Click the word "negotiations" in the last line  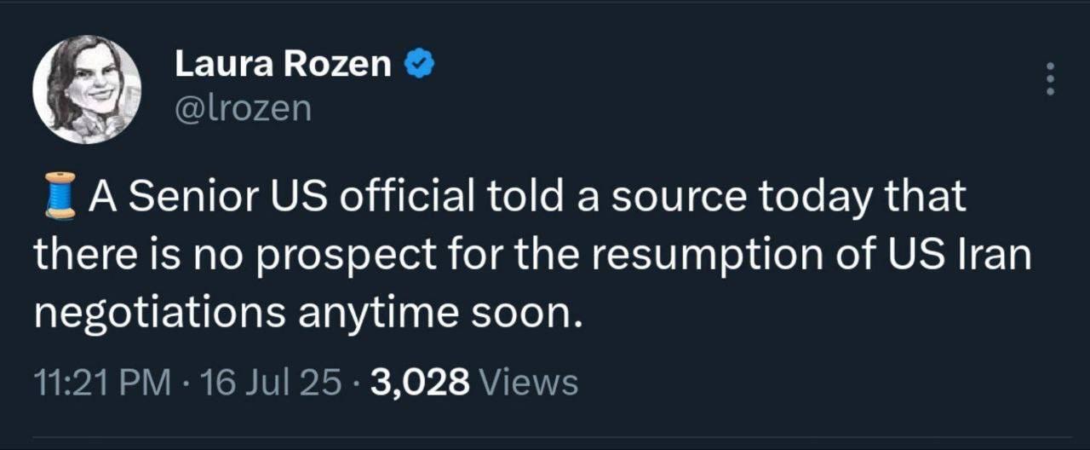pos(159,313)
